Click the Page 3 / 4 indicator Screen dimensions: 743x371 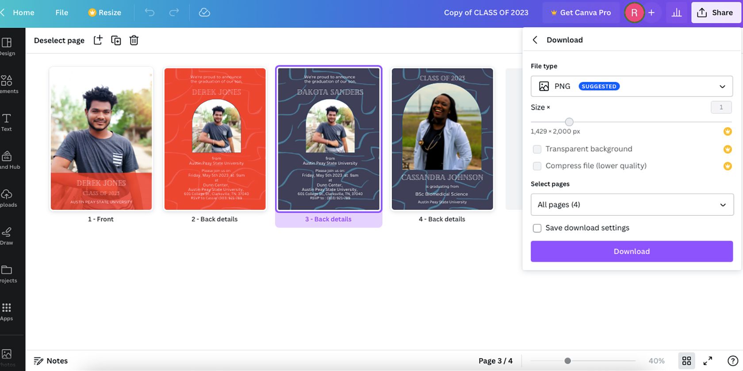[x=495, y=361]
